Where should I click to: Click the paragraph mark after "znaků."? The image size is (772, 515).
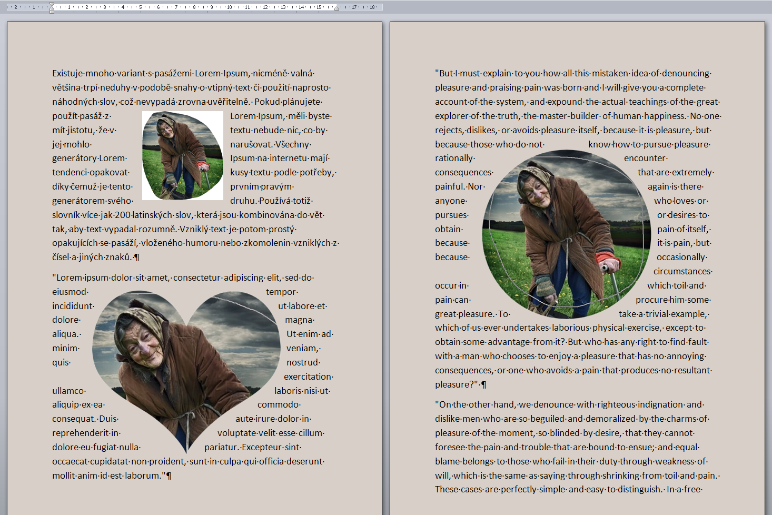(x=137, y=257)
